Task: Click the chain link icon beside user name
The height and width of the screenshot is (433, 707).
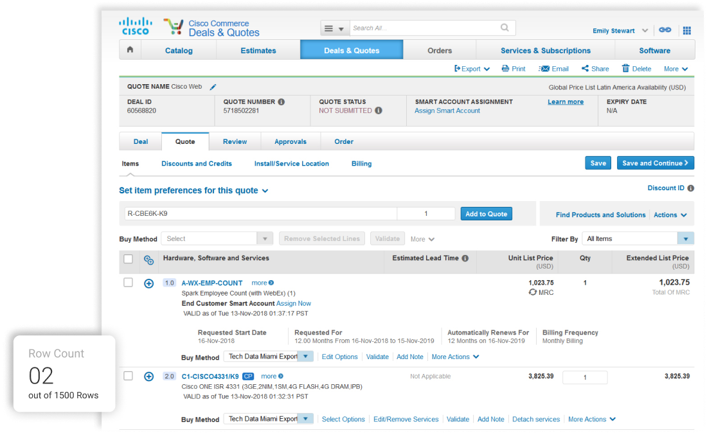Action: (x=665, y=30)
